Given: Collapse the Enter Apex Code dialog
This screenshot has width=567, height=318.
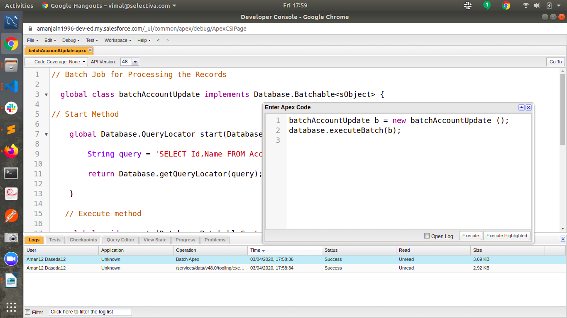Looking at the screenshot, I should [521, 107].
